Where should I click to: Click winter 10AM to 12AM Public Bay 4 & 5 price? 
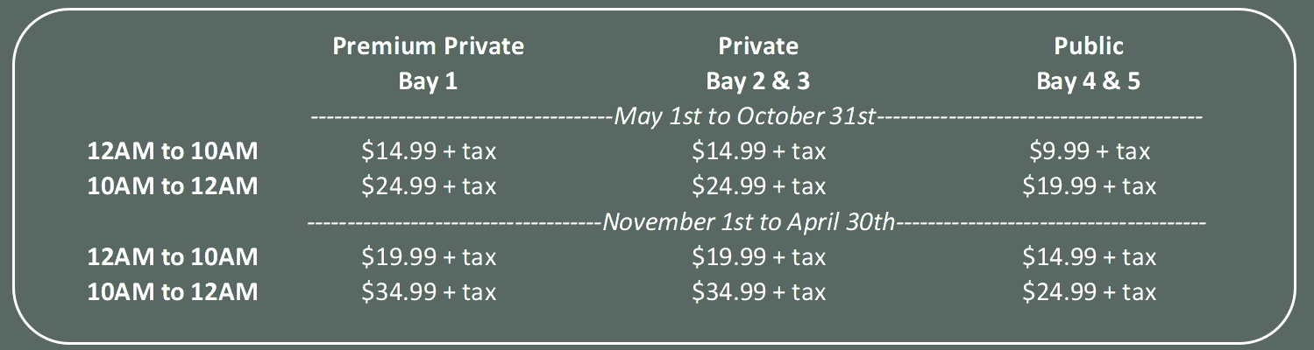pos(1089,292)
